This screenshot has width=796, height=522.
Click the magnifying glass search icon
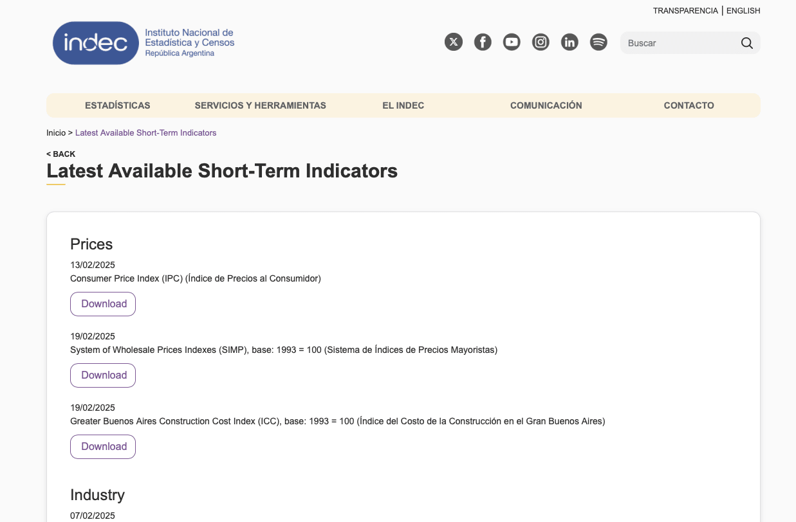click(746, 43)
